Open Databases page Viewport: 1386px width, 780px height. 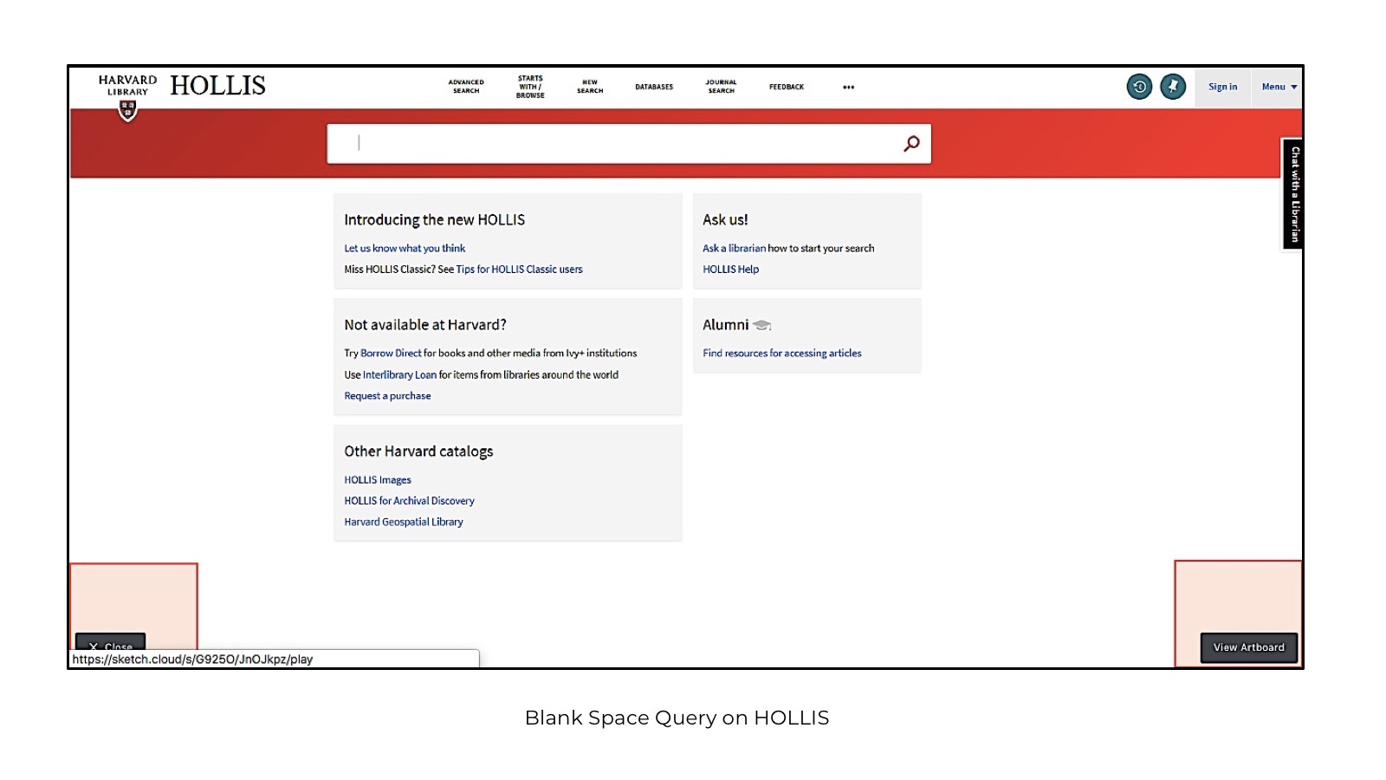coord(654,87)
